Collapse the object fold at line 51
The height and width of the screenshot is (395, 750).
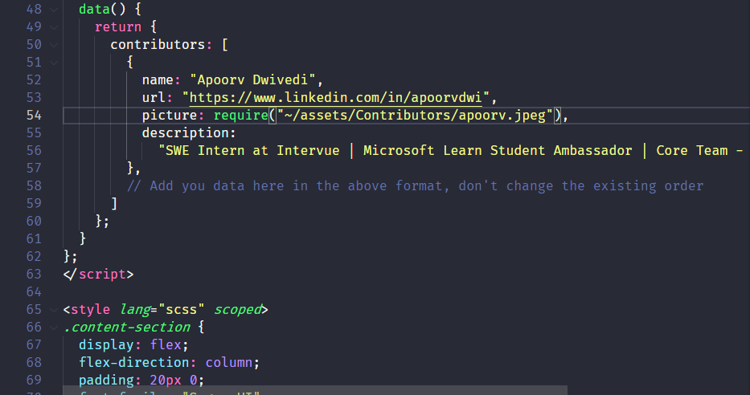coord(54,63)
